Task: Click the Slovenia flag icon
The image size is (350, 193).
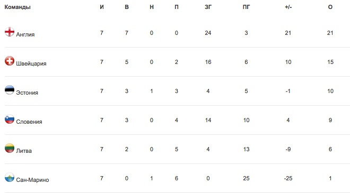Action: (10, 119)
